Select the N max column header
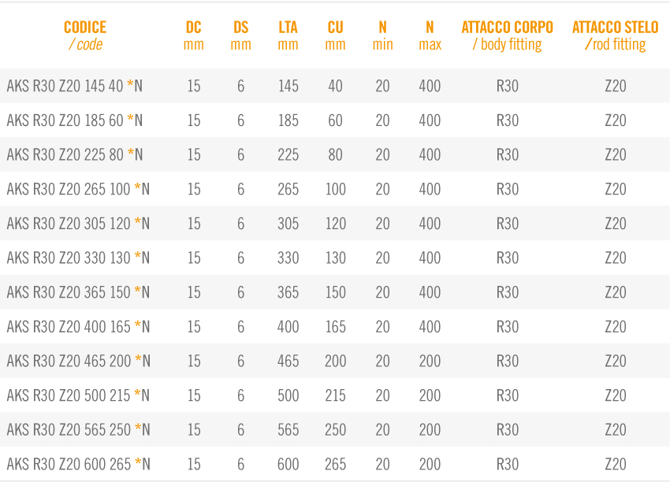Screen dimensions: 670x482 (x=430, y=36)
